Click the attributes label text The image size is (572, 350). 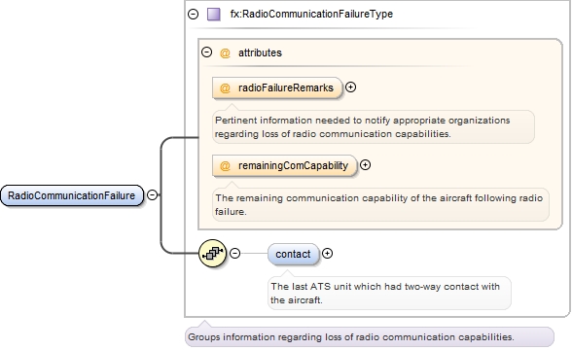260,52
